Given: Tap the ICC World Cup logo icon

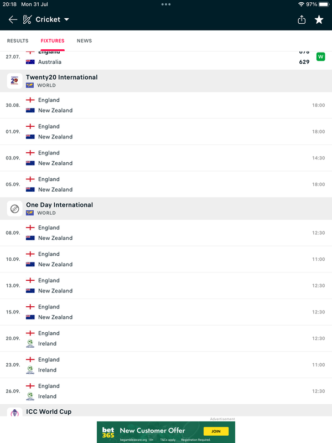Looking at the screenshot, I should coord(15,412).
